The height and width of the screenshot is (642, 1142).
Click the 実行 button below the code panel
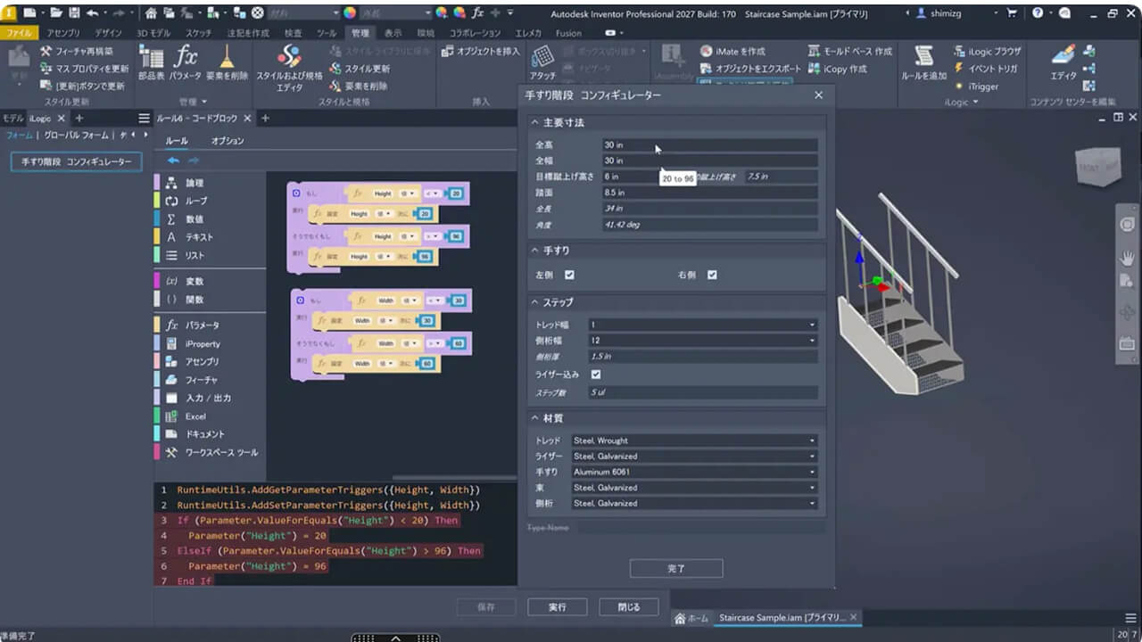[x=557, y=606]
